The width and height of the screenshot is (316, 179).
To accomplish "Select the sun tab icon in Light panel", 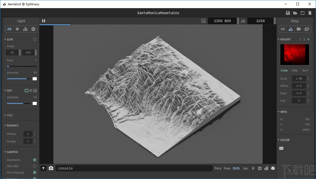I will click(x=17, y=29).
